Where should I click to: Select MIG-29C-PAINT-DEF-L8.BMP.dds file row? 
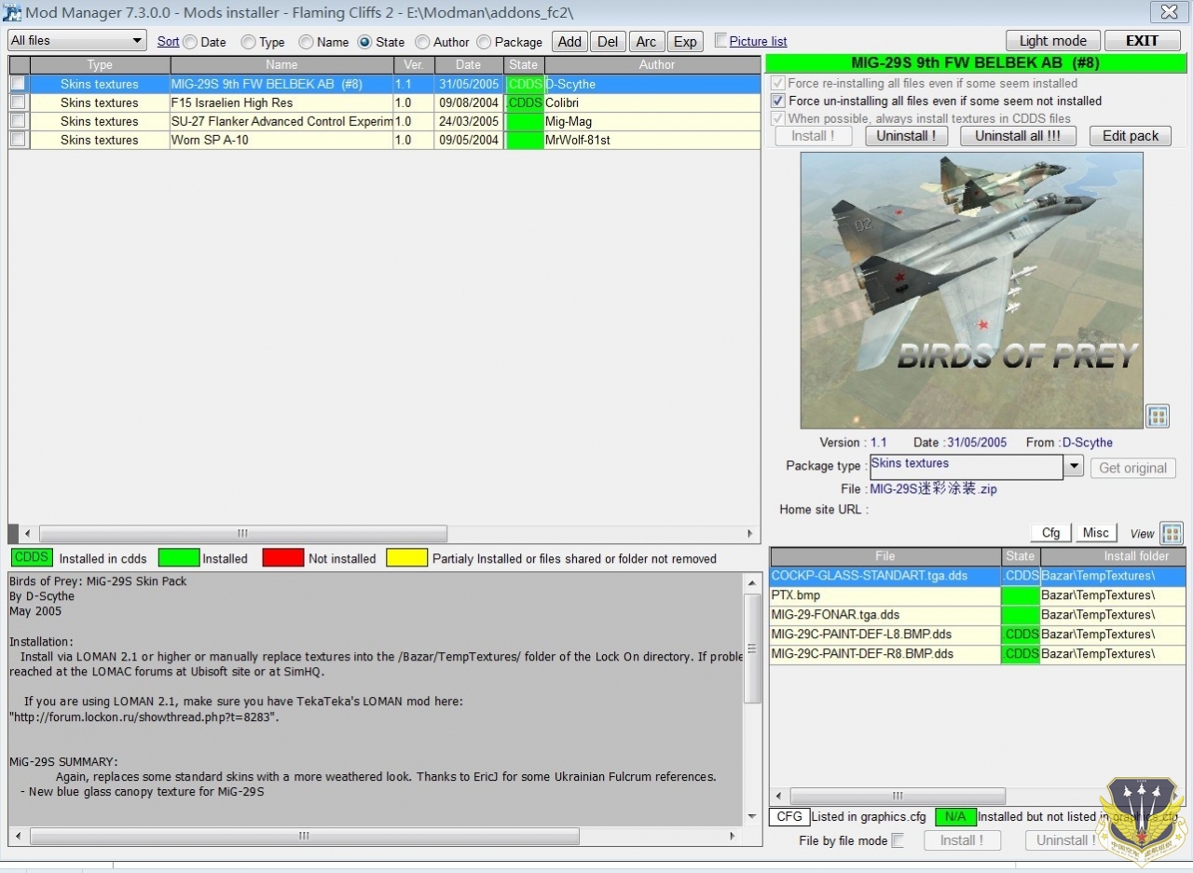point(978,634)
